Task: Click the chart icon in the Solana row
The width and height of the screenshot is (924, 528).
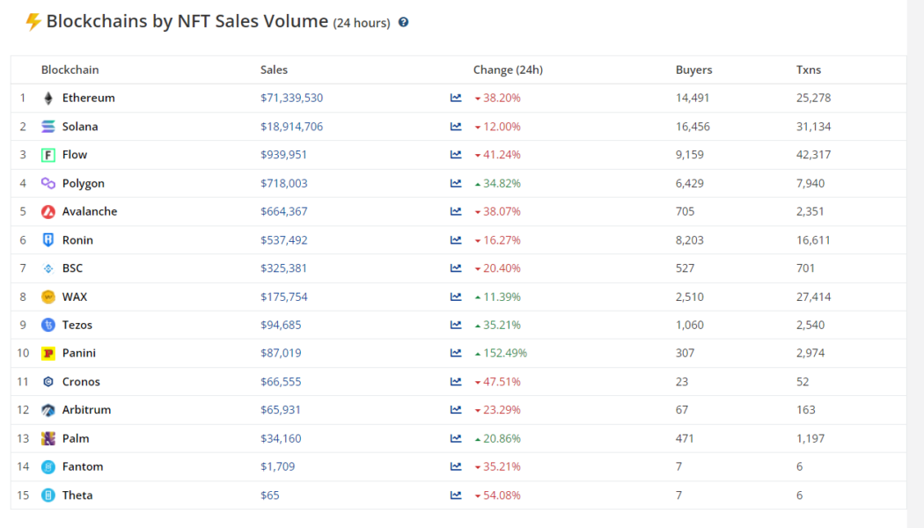Action: coord(455,126)
